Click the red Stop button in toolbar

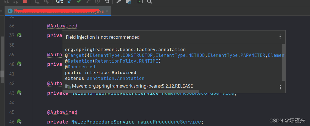25,1
